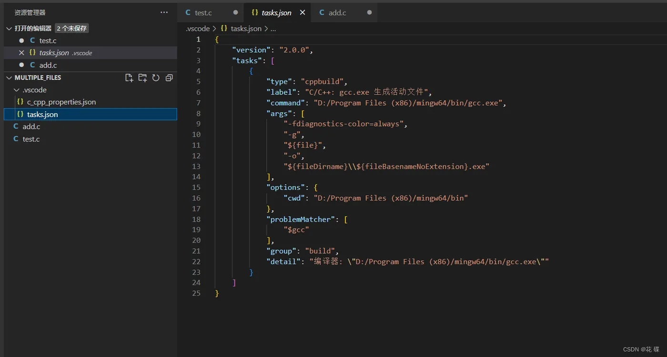Click the braces icon beside c_cpp_properties.json

tap(20, 102)
